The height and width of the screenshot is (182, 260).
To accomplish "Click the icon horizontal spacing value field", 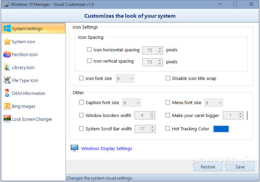I will pyautogui.click(x=150, y=50).
